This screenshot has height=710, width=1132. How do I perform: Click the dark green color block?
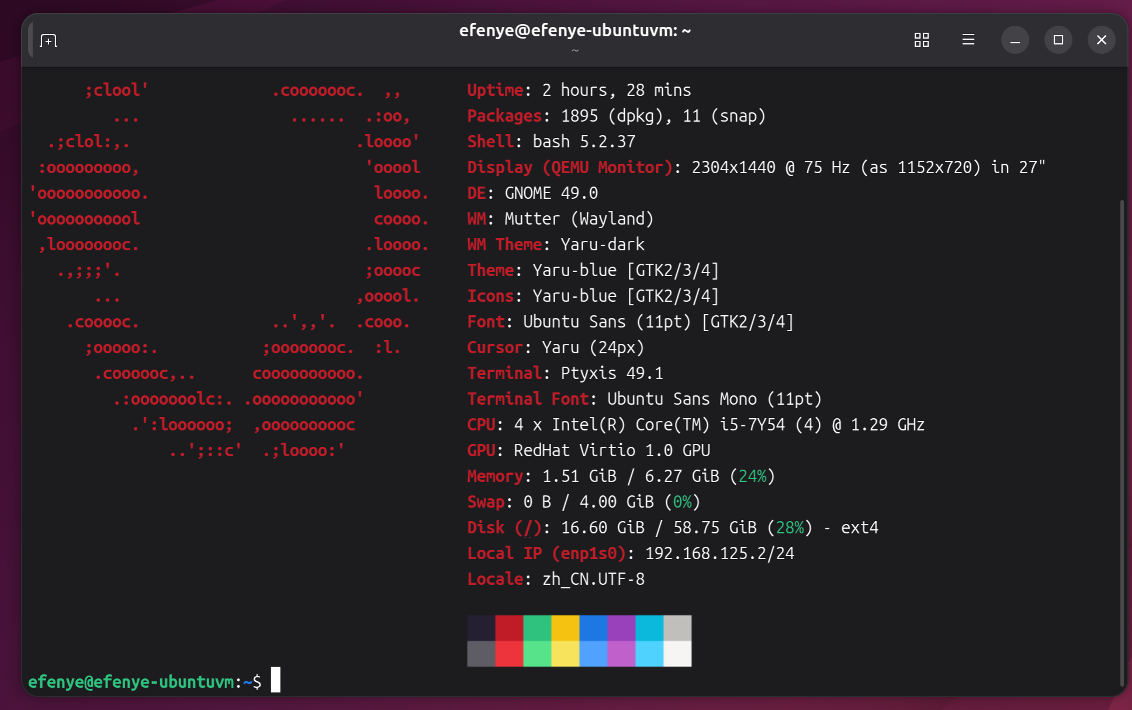[537, 628]
